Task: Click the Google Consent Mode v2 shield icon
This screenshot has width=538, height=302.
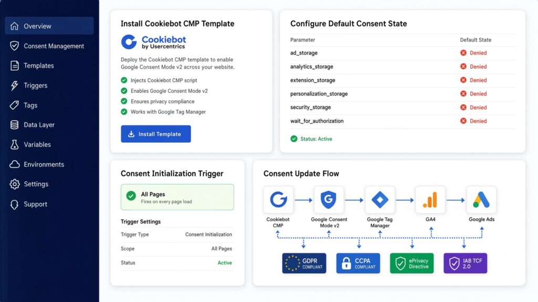Action: 328,200
